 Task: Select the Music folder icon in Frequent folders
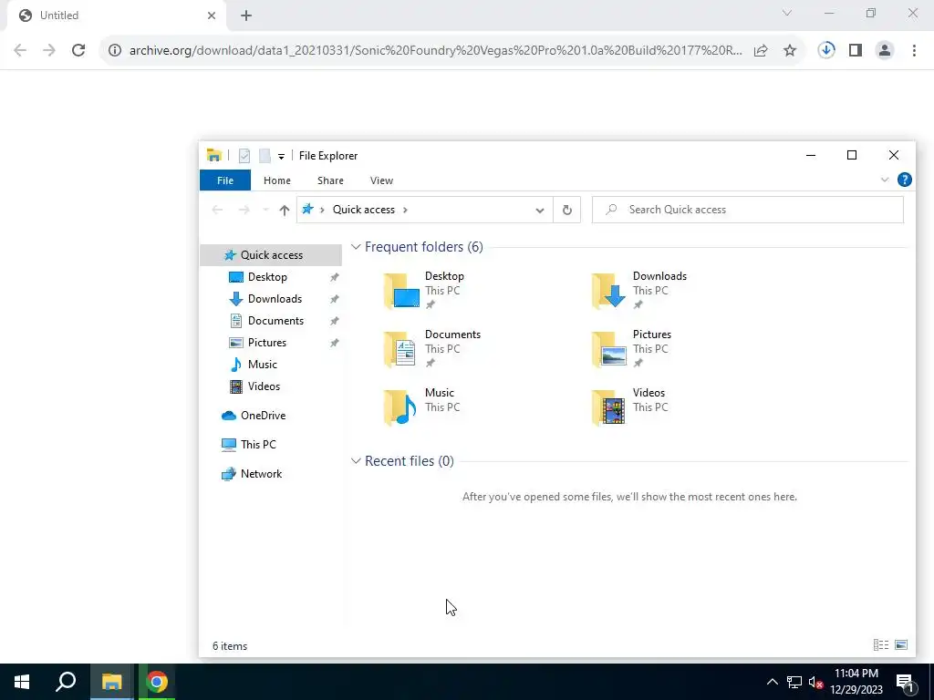(401, 407)
